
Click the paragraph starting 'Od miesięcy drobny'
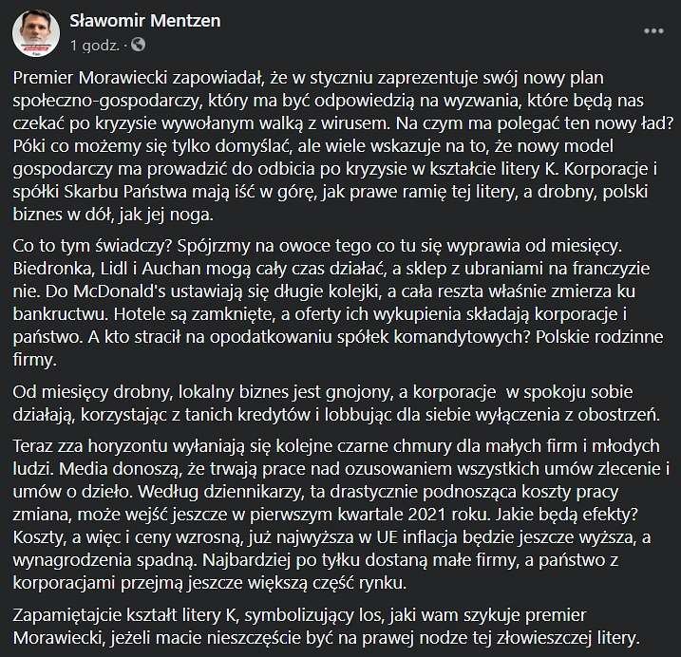(336, 404)
